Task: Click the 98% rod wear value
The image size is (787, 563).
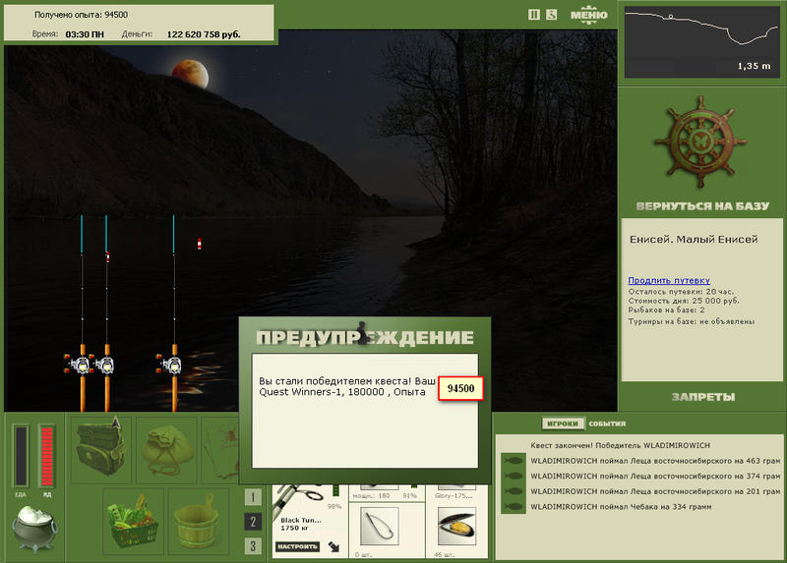Action: click(x=334, y=506)
